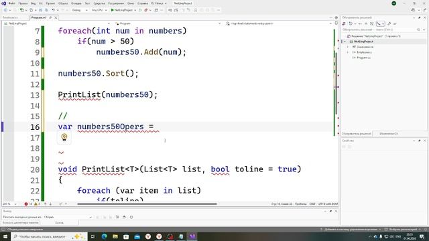This screenshot has width=429, height=241.
Task: Open the Файл menu
Action: [12, 3]
